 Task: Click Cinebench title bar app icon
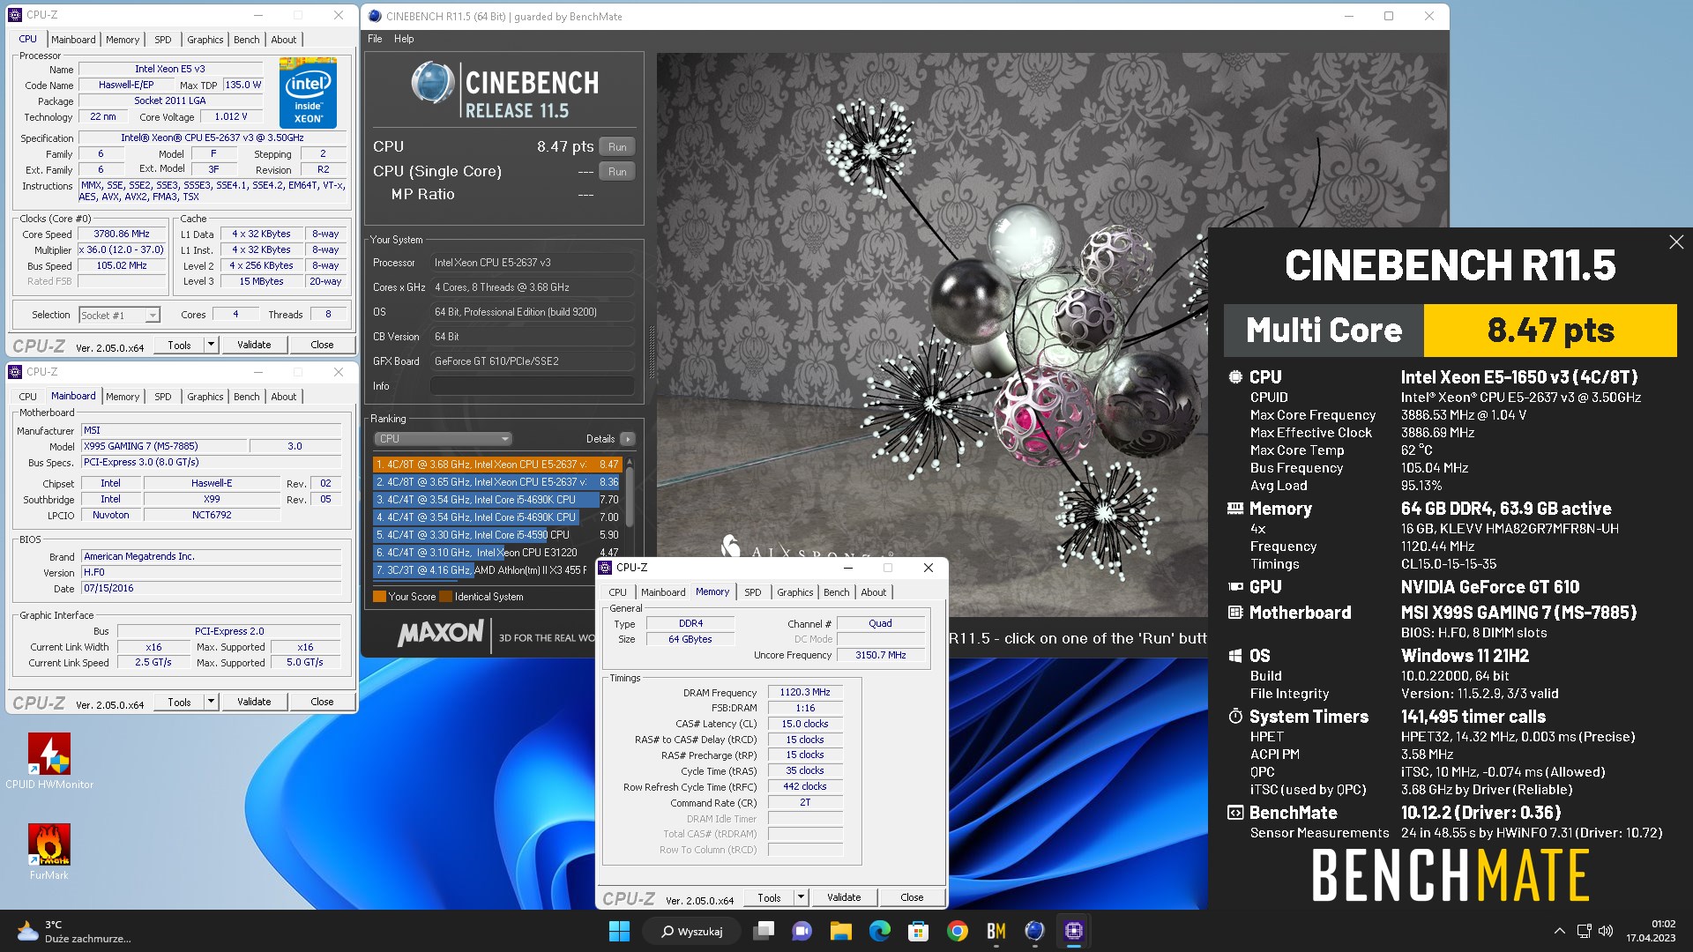tap(375, 16)
